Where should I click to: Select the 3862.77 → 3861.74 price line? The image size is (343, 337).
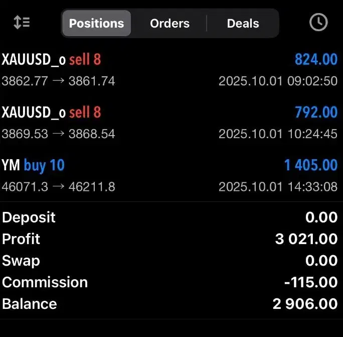pos(58,81)
